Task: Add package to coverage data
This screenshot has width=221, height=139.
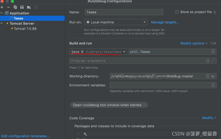Action: pyautogui.click(x=85, y=134)
